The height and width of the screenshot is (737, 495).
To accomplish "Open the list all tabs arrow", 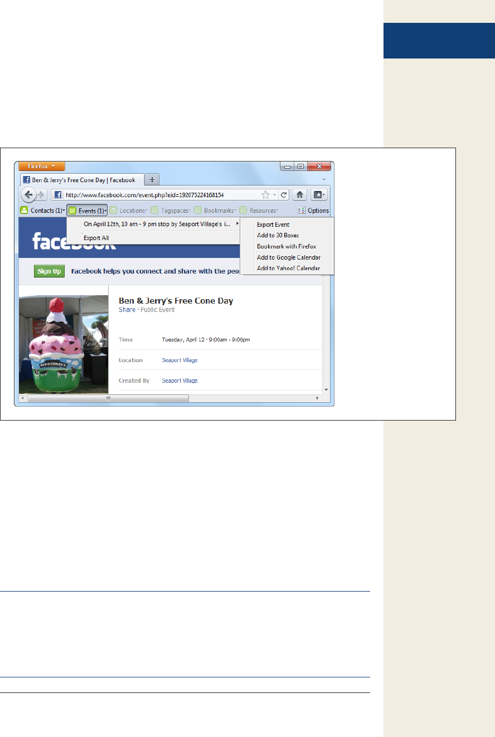I will click(x=324, y=180).
